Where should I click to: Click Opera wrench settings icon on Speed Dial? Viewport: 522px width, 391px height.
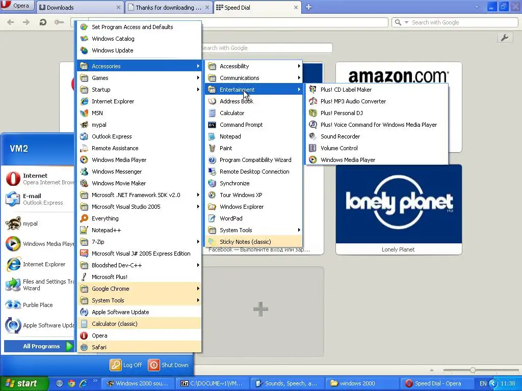point(505,38)
